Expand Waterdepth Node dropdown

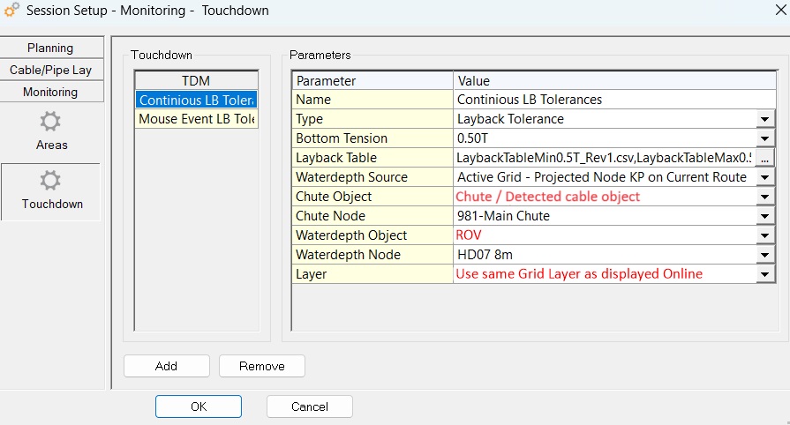(764, 255)
